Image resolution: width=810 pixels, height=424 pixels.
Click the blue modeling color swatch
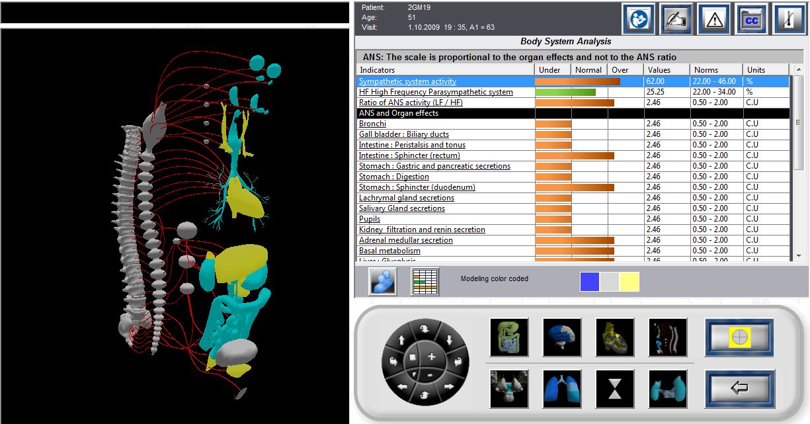[x=590, y=282]
